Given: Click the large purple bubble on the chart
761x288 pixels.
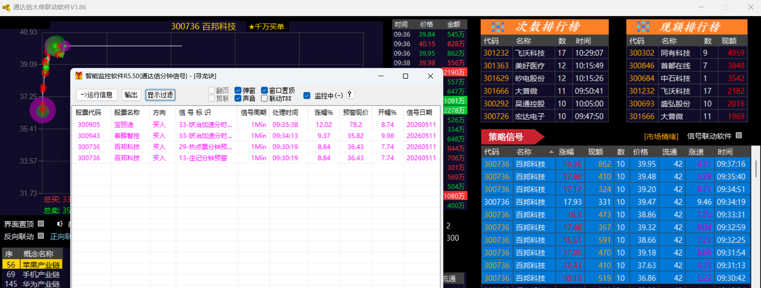Looking at the screenshot, I should coord(42,110).
